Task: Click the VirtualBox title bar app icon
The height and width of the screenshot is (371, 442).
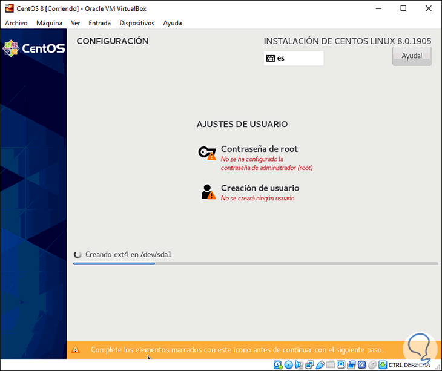Action: pos(9,8)
